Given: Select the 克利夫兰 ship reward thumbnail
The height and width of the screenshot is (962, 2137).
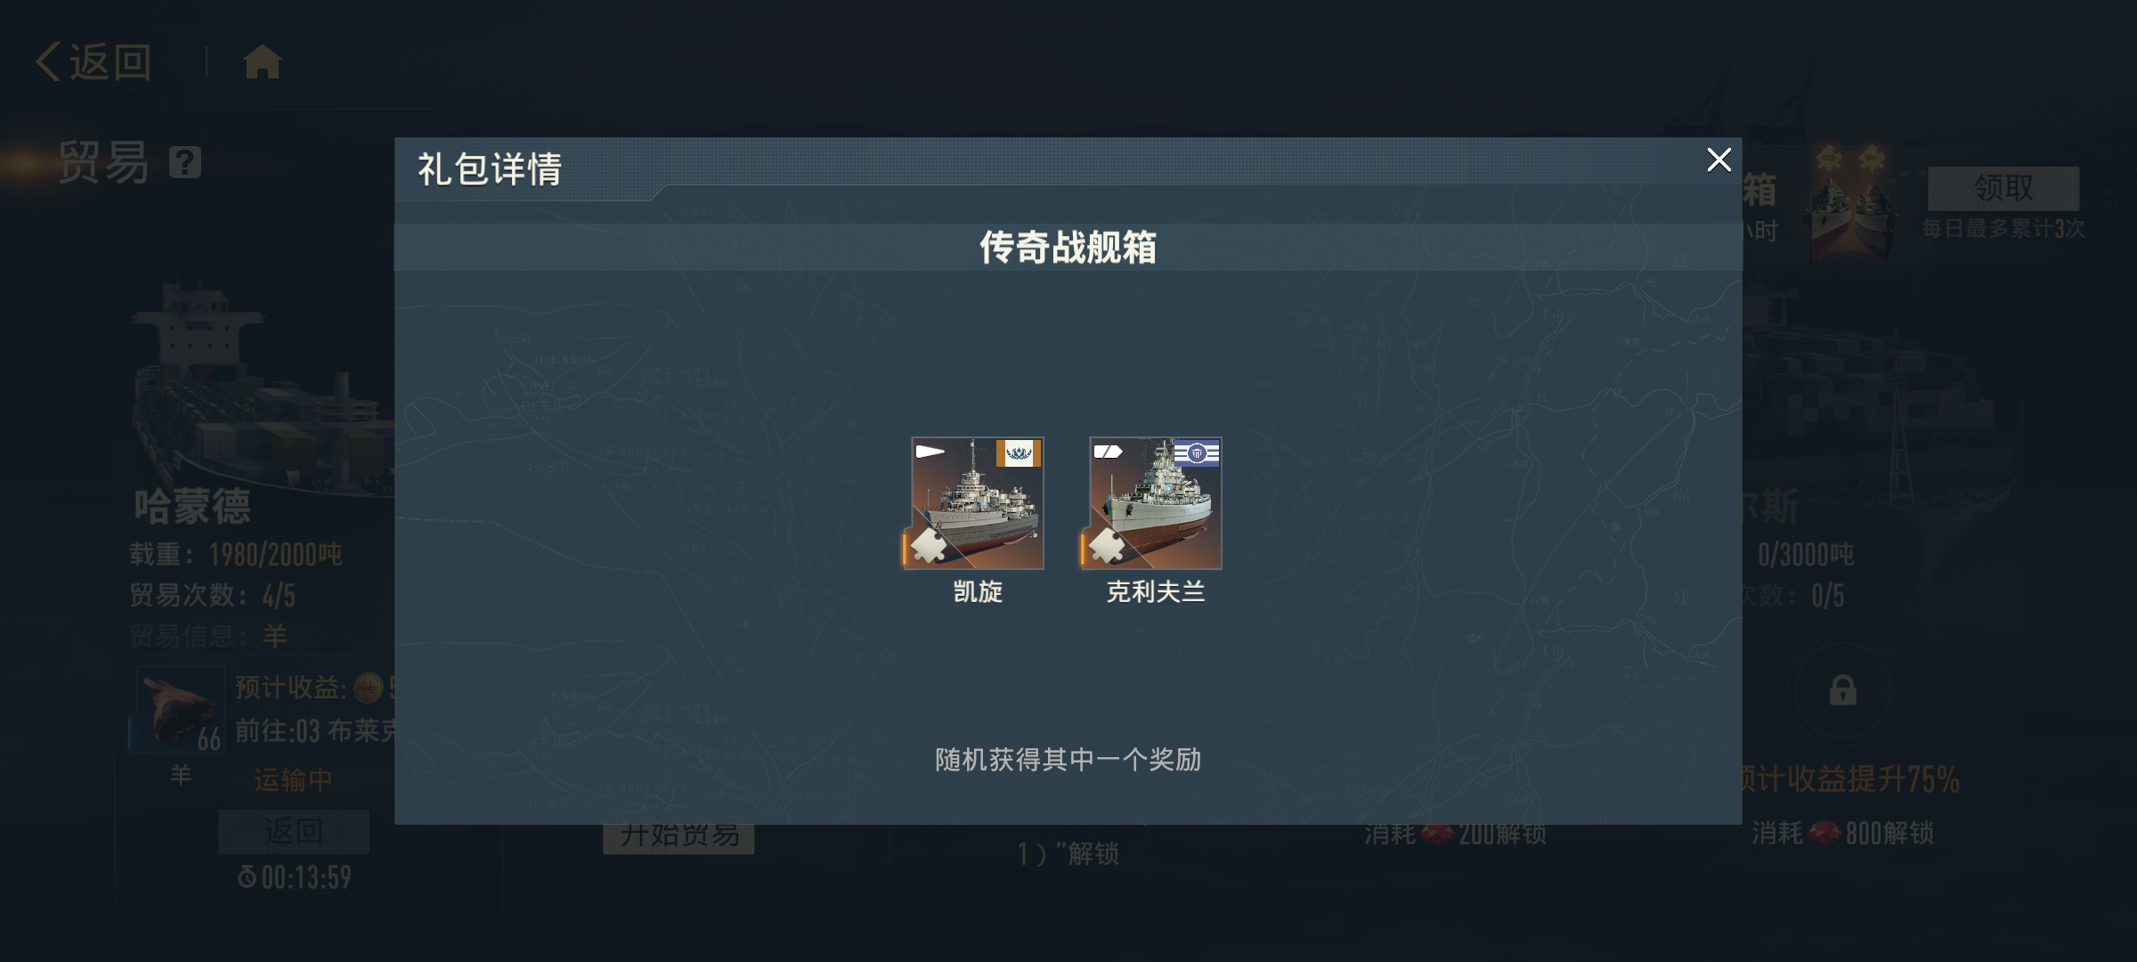Looking at the screenshot, I should coord(1155,503).
